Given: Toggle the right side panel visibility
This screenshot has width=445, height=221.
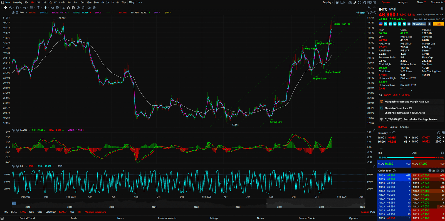Looking at the screenshot, I should [374, 3].
